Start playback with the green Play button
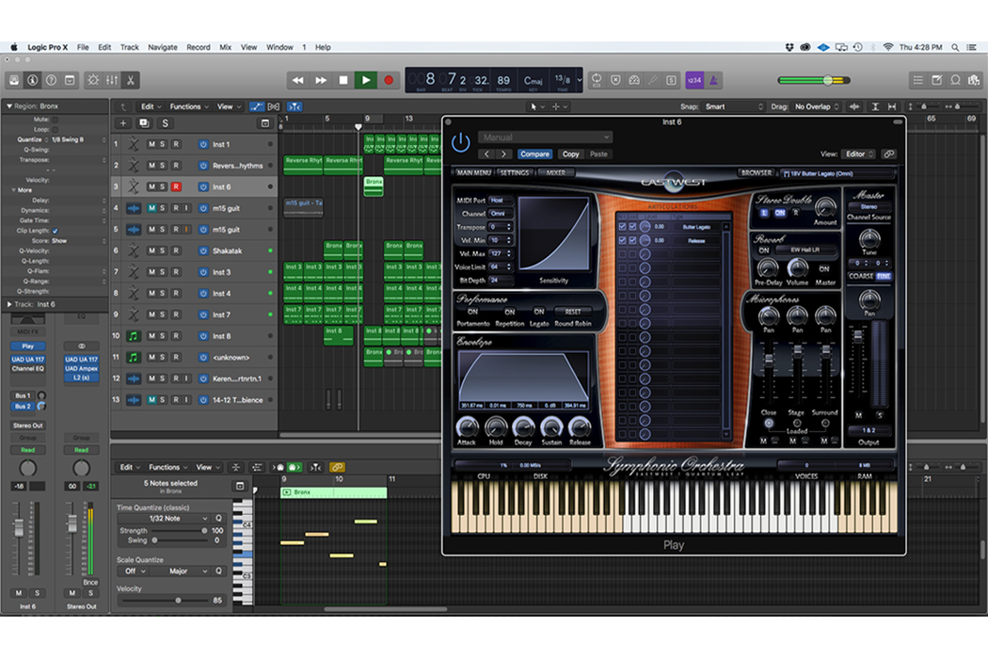The width and height of the screenshot is (988, 659). click(366, 80)
